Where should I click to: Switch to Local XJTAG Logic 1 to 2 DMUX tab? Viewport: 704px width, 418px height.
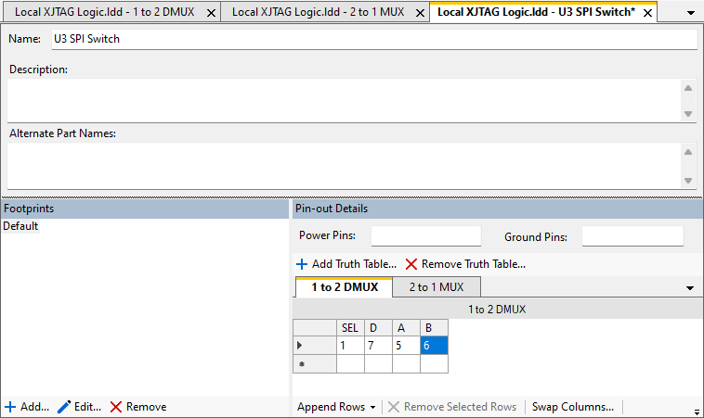(108, 13)
